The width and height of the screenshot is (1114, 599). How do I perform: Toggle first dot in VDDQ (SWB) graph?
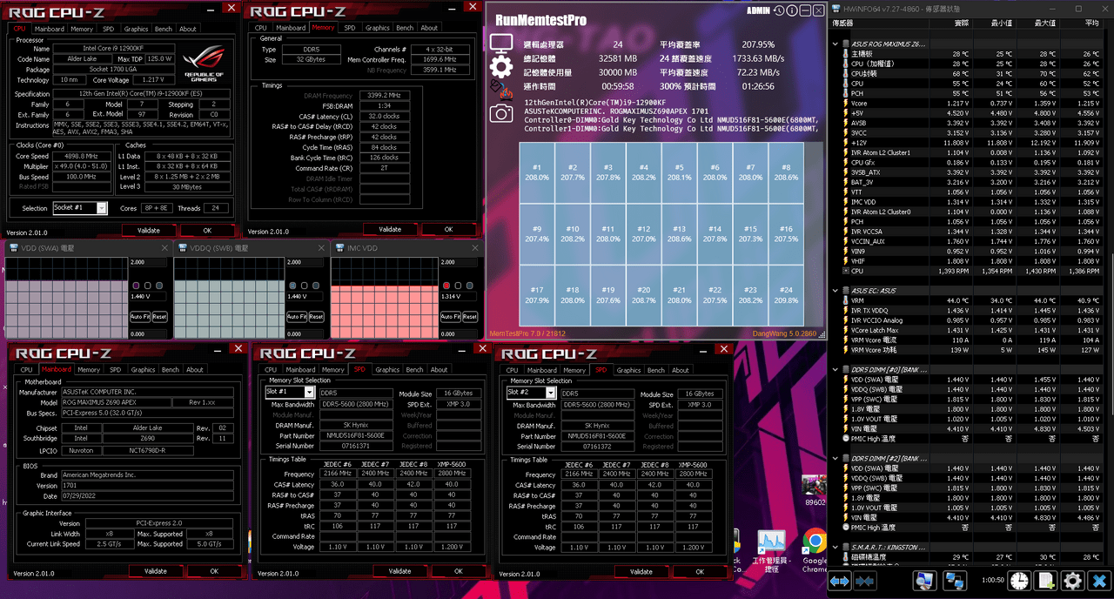point(292,286)
